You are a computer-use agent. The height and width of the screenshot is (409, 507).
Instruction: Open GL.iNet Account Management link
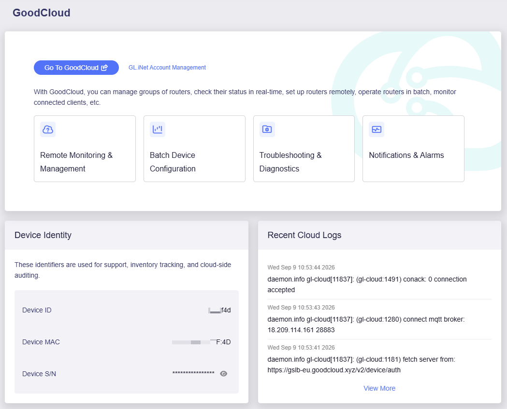pyautogui.click(x=167, y=68)
